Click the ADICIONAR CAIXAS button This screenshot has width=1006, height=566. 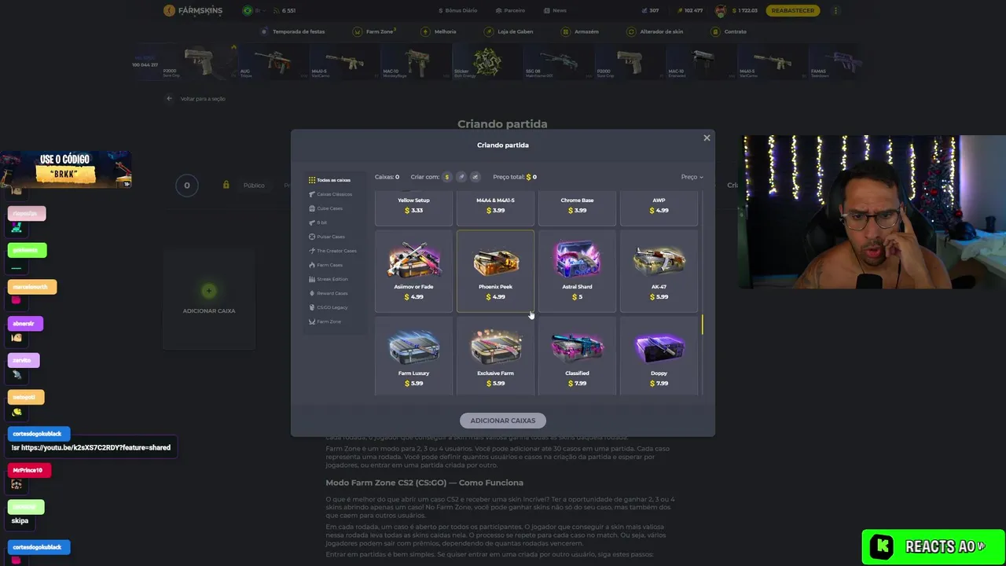click(x=503, y=421)
